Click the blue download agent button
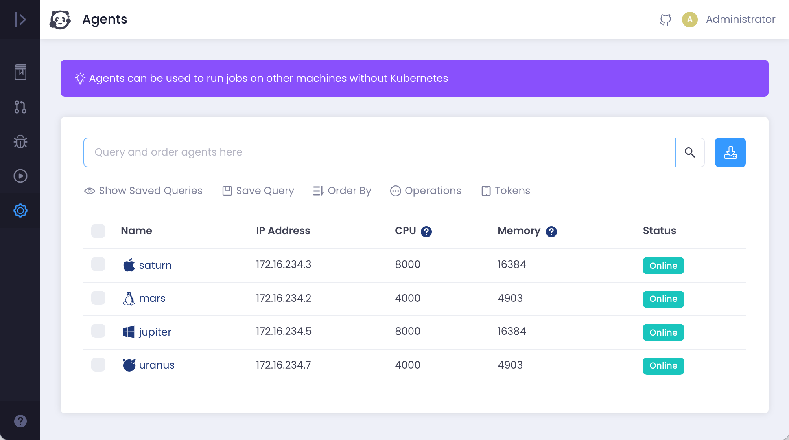Image resolution: width=789 pixels, height=440 pixels. [730, 152]
